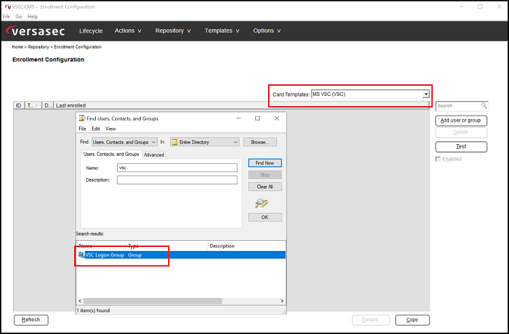Expand the Options menu
Screen dimensions: 509x334
(x=267, y=31)
